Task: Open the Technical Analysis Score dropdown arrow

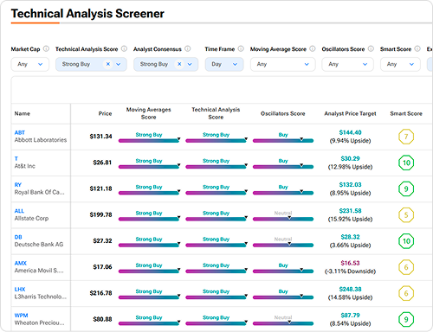Action: click(119, 64)
